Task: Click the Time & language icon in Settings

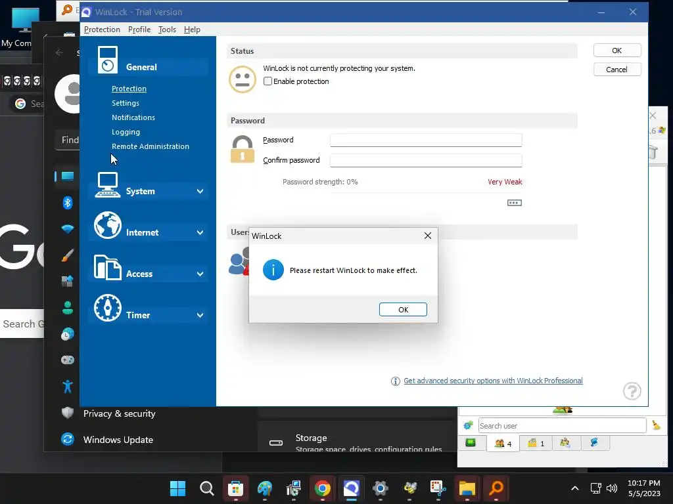Action: click(x=68, y=334)
